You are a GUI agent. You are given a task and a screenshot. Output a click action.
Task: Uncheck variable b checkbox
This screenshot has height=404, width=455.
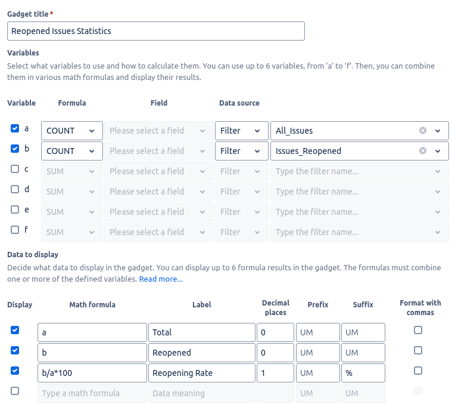15,149
